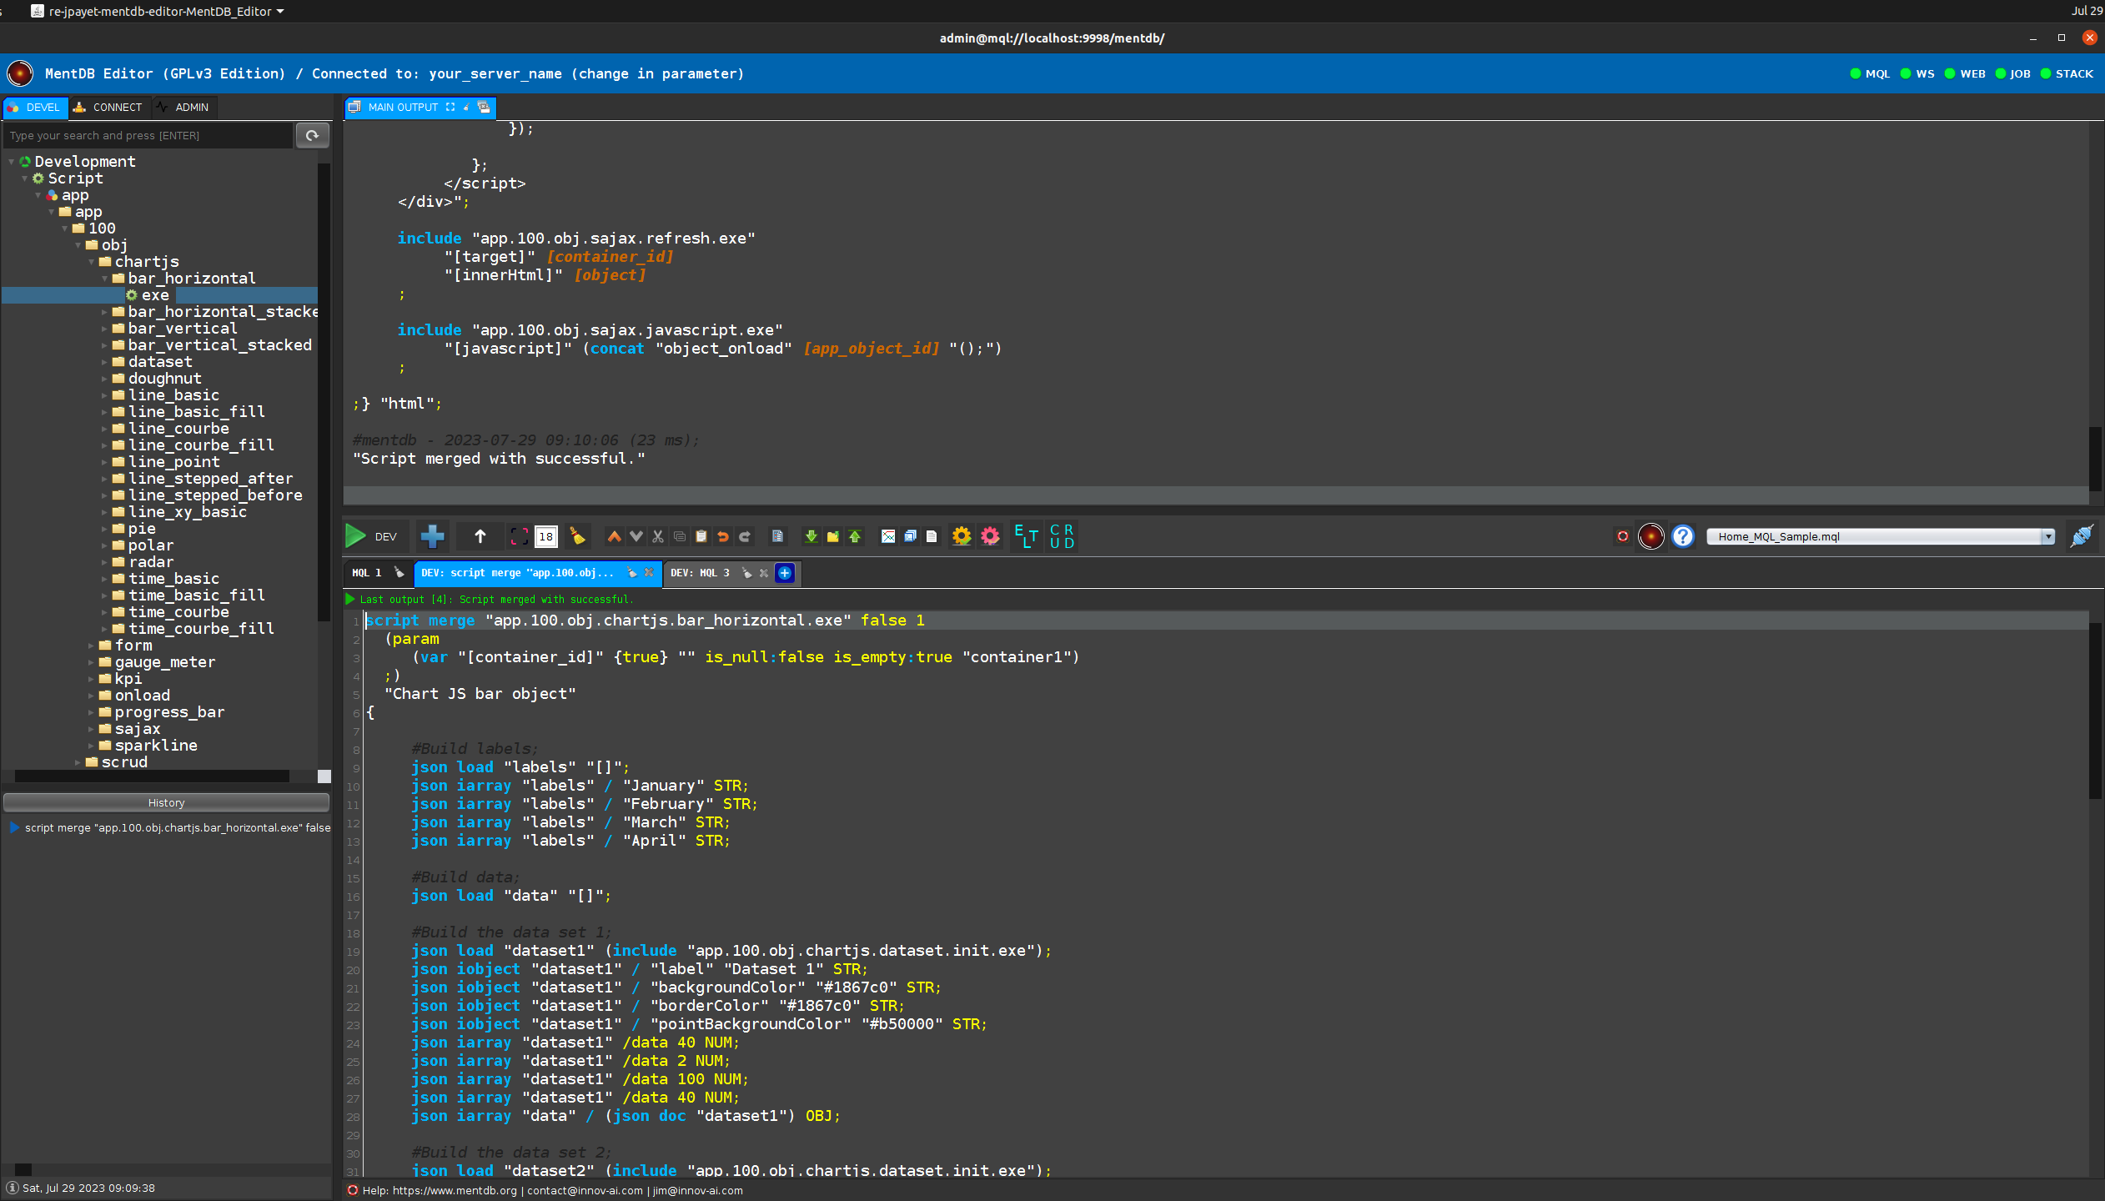This screenshot has width=2105, height=1201.
Task: Open the re-jpayet-mentdb-editor application menu
Action: point(158,11)
